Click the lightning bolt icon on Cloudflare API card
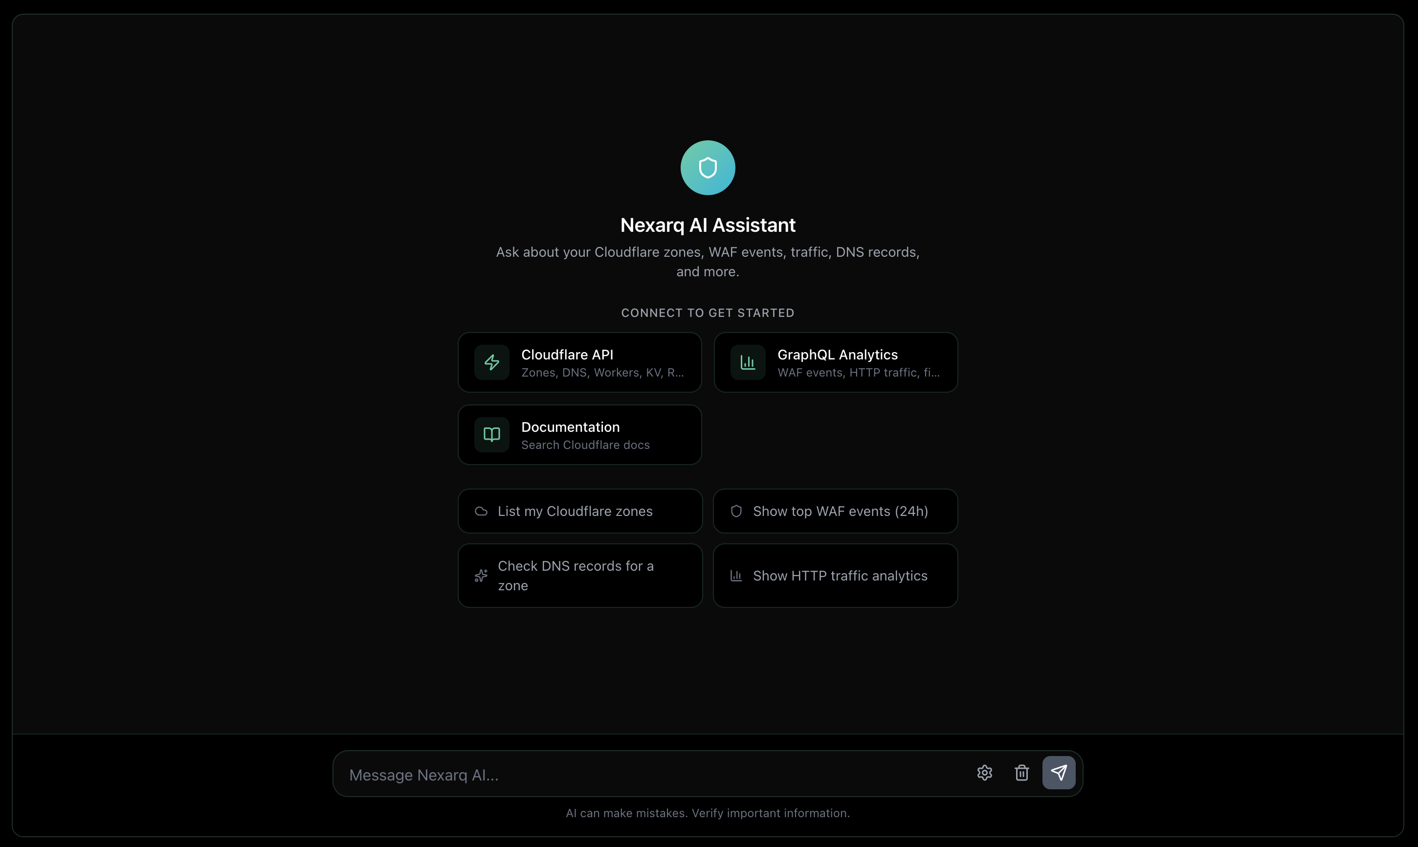This screenshot has width=1418, height=847. 491,362
